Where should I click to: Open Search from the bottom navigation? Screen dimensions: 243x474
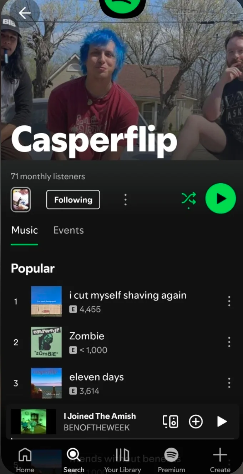click(74, 460)
